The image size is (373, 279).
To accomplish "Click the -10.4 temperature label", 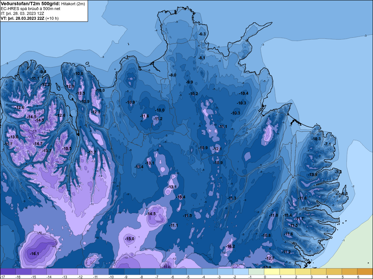I will pyautogui.click(x=244, y=93).
